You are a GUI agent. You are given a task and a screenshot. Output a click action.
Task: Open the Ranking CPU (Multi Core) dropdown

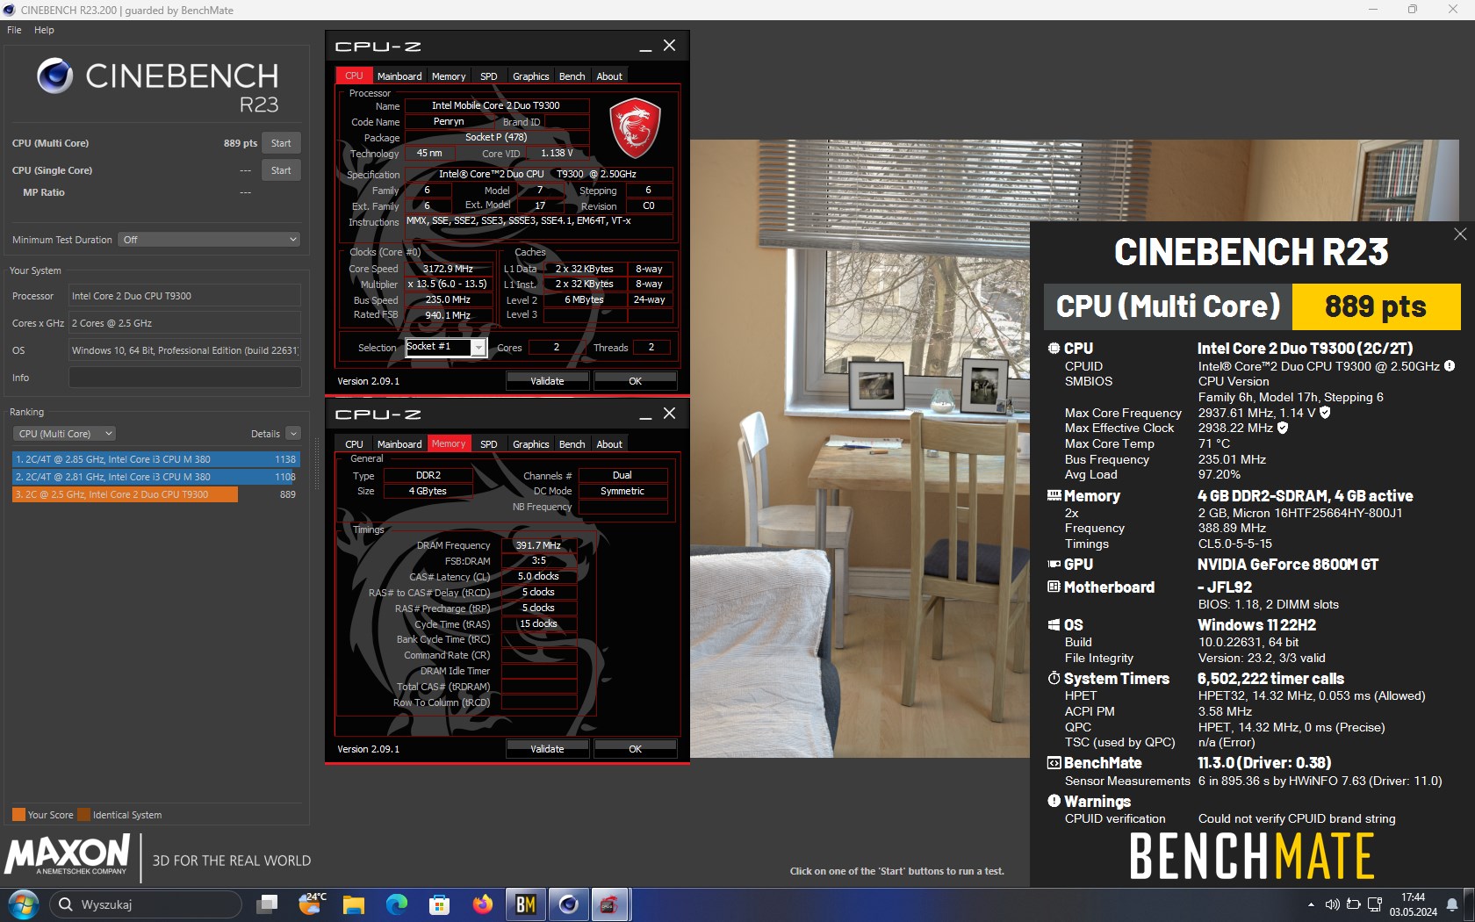[x=64, y=434]
